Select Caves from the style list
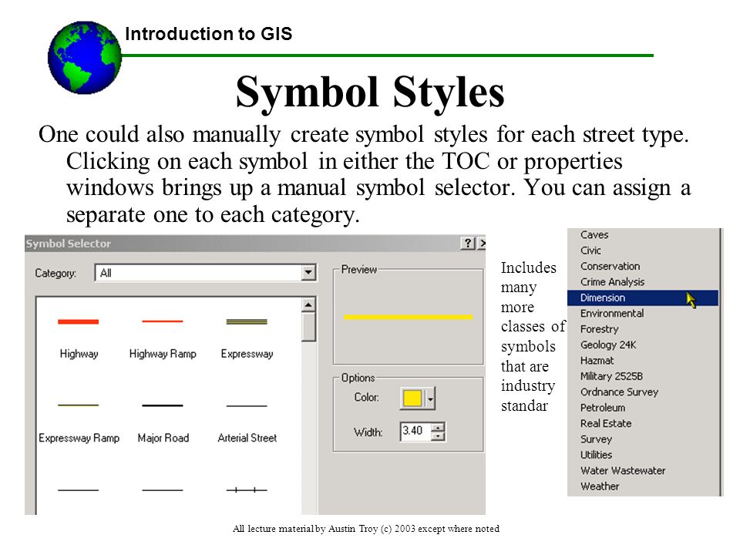This screenshot has height=555, width=740. (594, 235)
